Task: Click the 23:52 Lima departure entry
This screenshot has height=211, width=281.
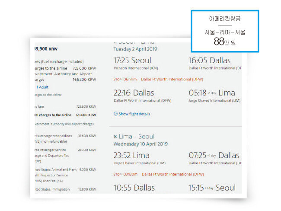Action: pos(131,155)
